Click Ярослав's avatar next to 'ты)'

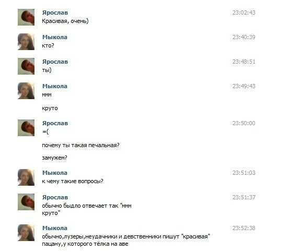click(26, 66)
